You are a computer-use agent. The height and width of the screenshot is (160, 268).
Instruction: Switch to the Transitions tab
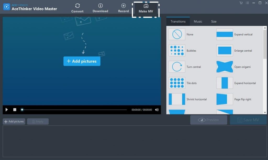(x=178, y=21)
